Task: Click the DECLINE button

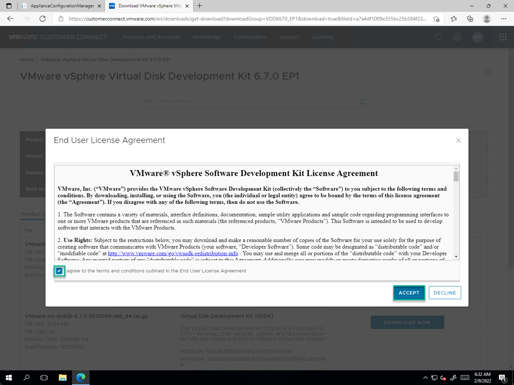Action: 445,293
